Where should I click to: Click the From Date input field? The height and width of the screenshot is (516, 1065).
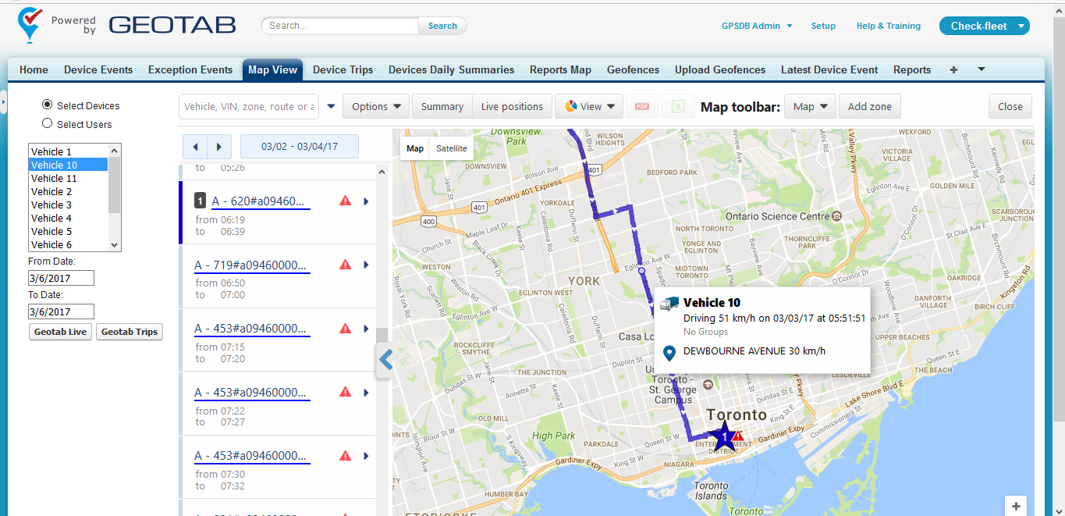pos(60,277)
